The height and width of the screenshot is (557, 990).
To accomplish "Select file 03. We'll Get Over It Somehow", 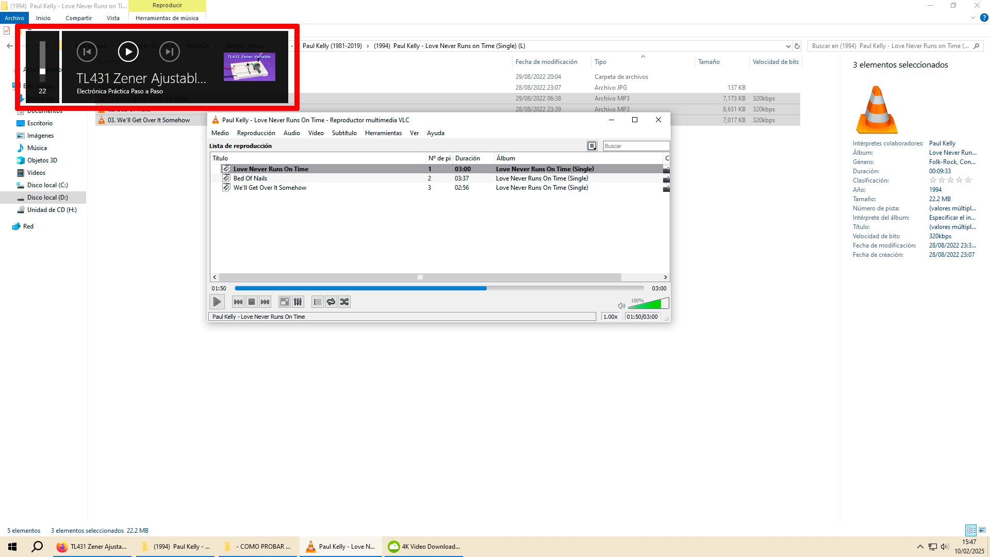I will coord(148,120).
